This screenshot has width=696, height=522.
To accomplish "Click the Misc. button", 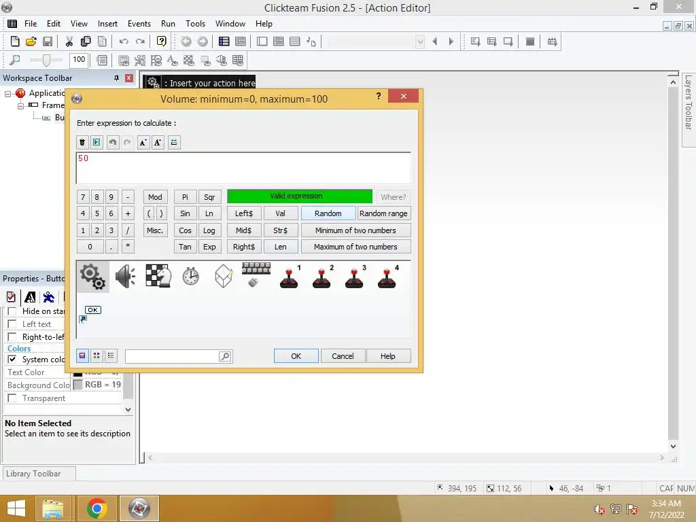I will coord(155,230).
